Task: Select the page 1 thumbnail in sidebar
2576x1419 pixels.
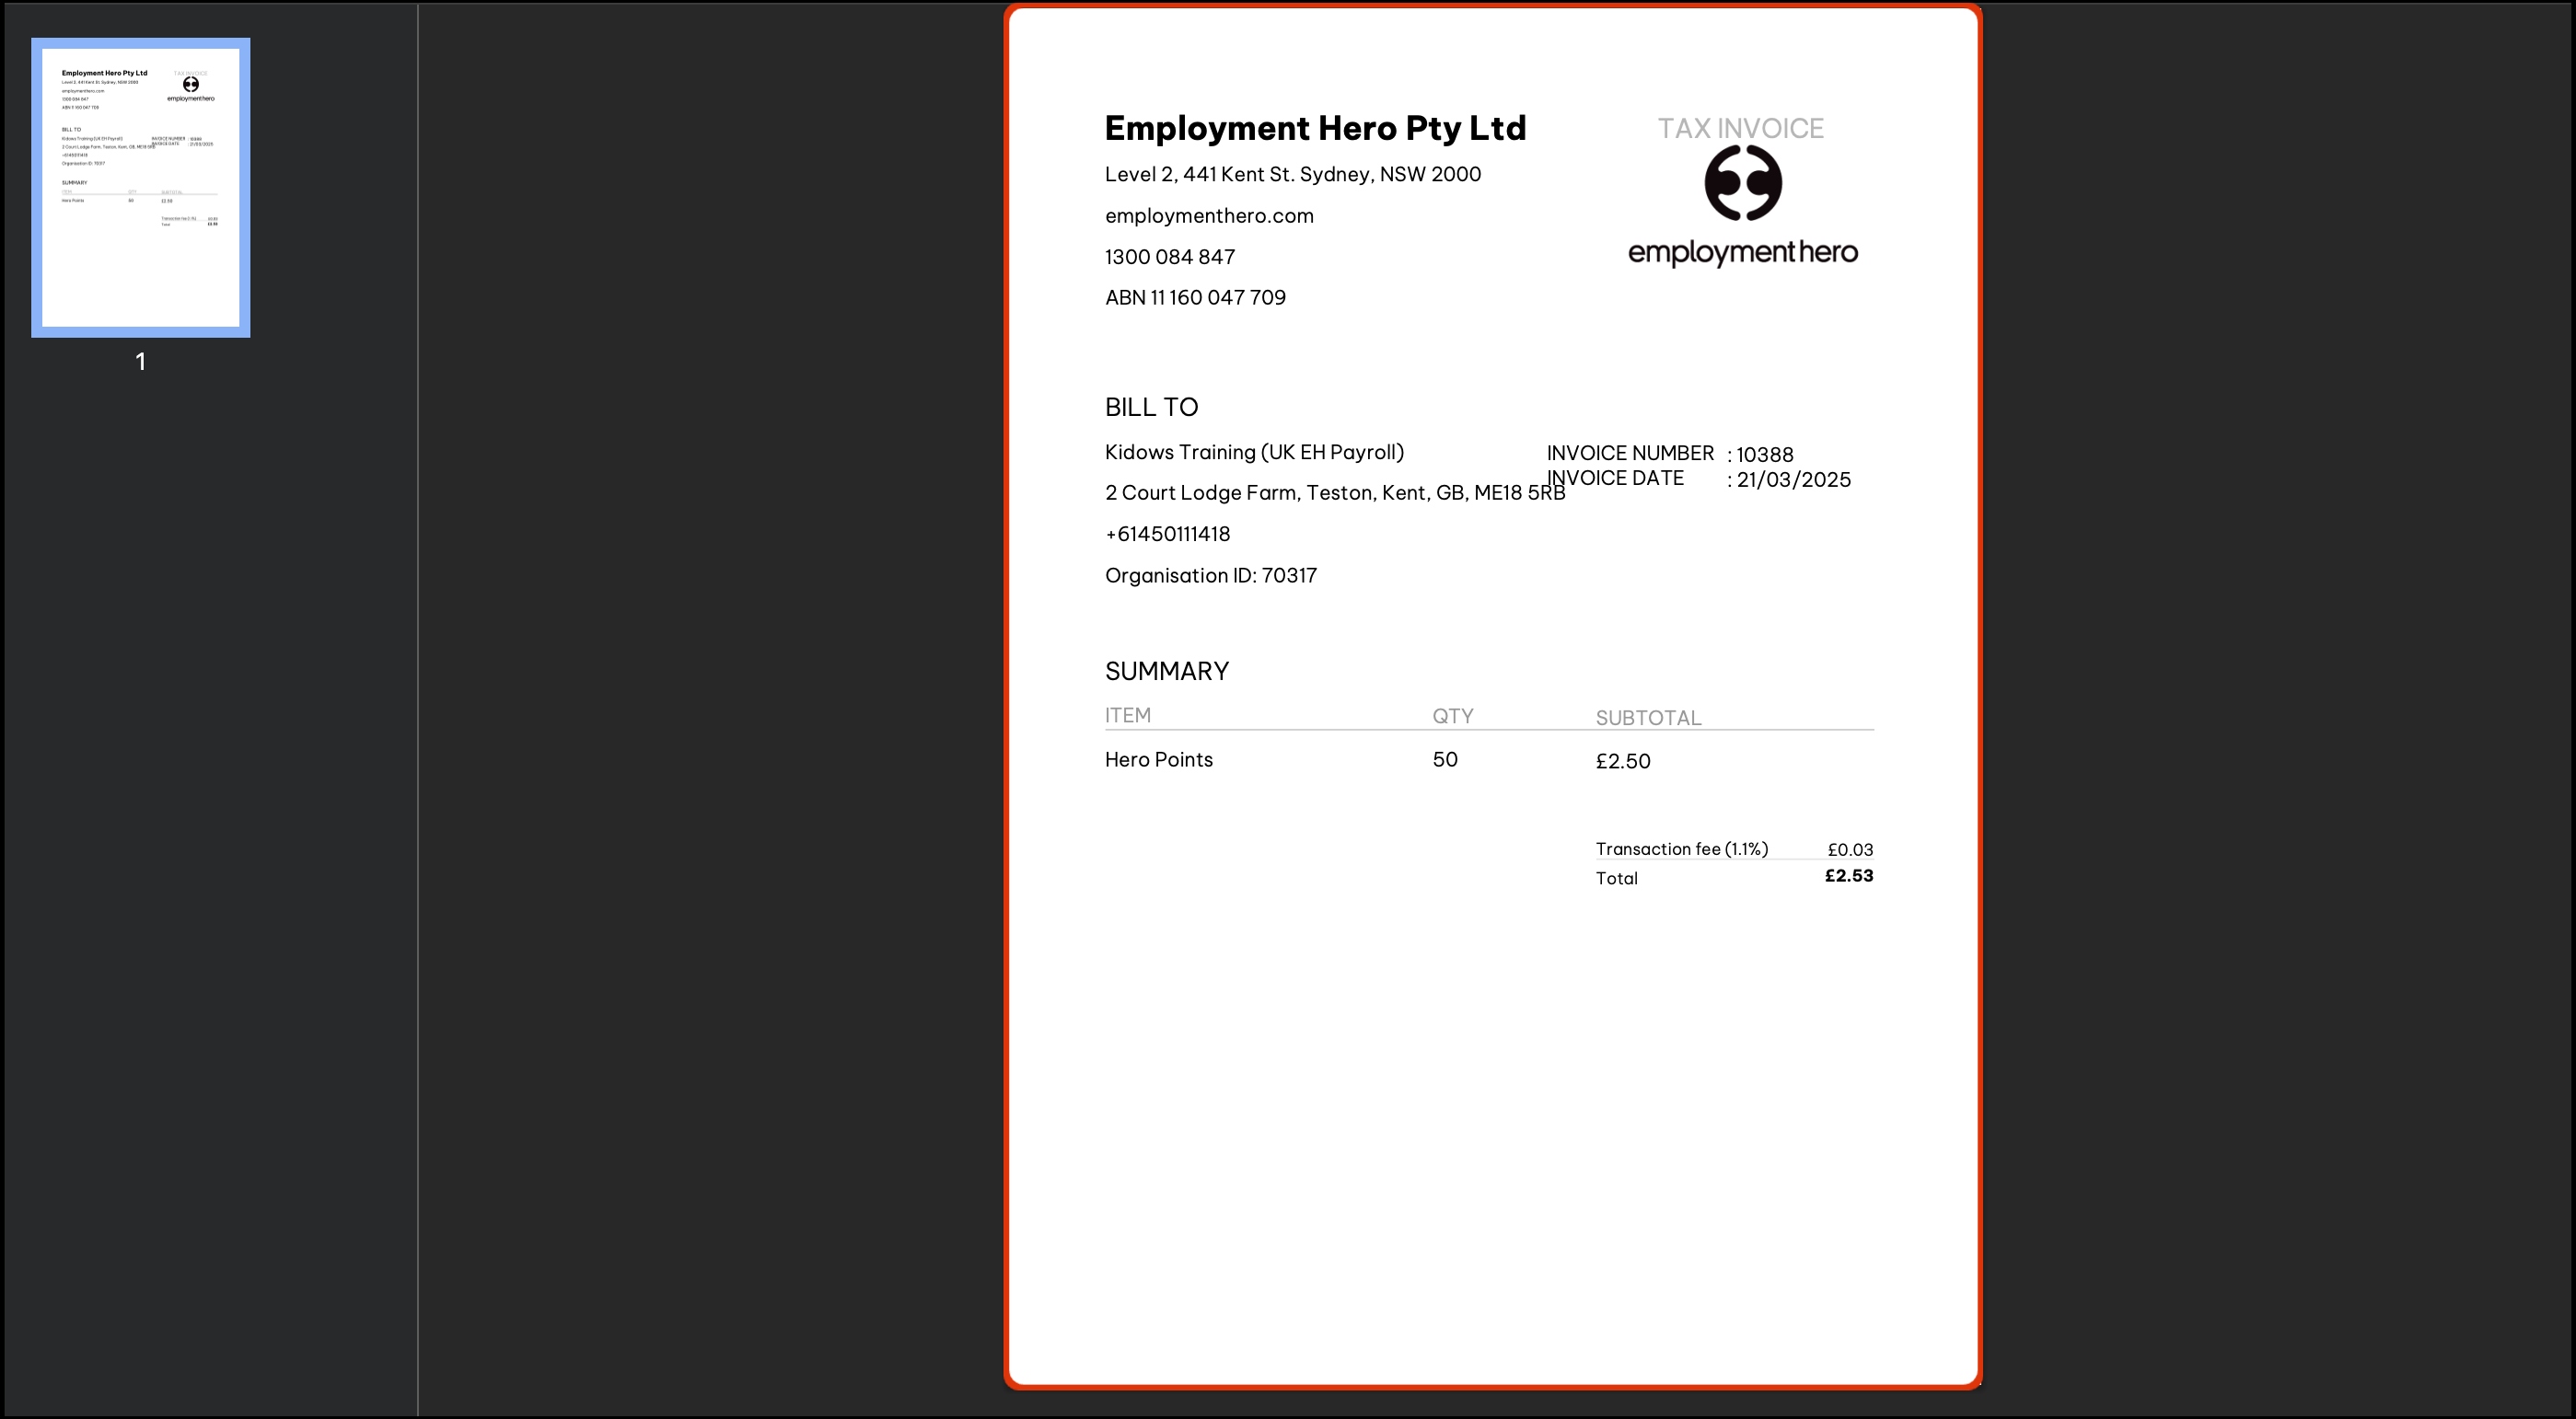Action: tap(140, 187)
